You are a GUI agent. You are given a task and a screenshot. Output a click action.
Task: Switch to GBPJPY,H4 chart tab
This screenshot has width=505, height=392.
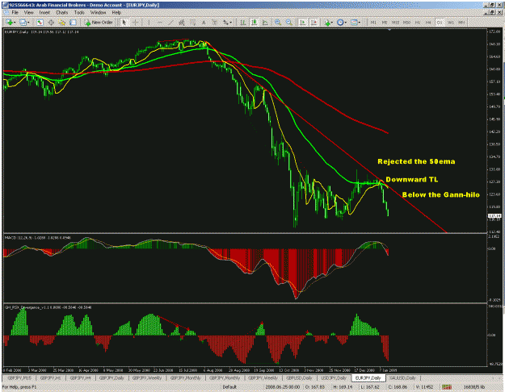pyautogui.click(x=81, y=377)
